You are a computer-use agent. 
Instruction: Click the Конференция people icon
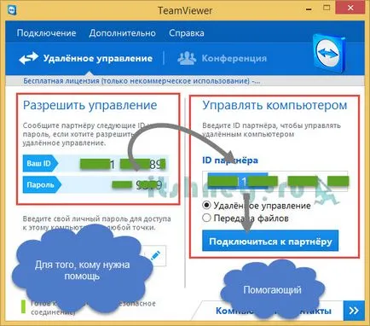click(x=187, y=58)
